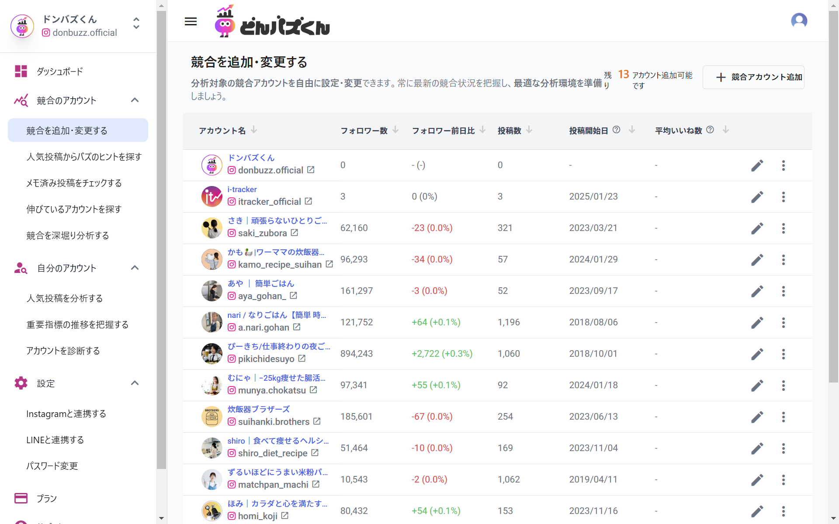Screen dimensions: 839x524
Task: Open 伸びているアカウントを探す menu item
Action: (74, 209)
